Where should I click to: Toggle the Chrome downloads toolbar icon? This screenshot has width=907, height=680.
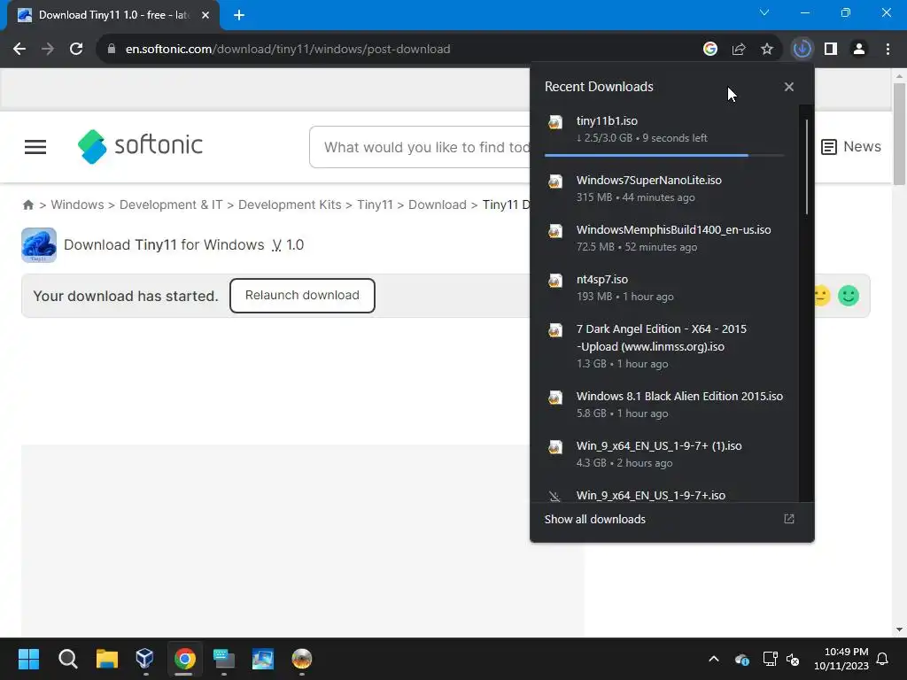pos(802,50)
